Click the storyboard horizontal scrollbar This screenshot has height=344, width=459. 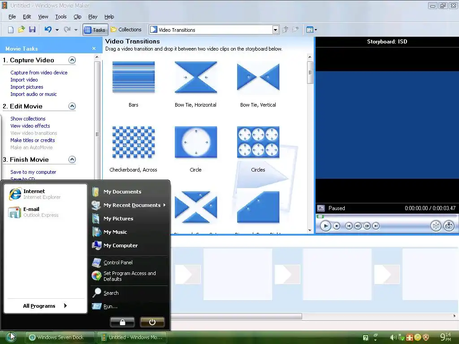[236, 316]
